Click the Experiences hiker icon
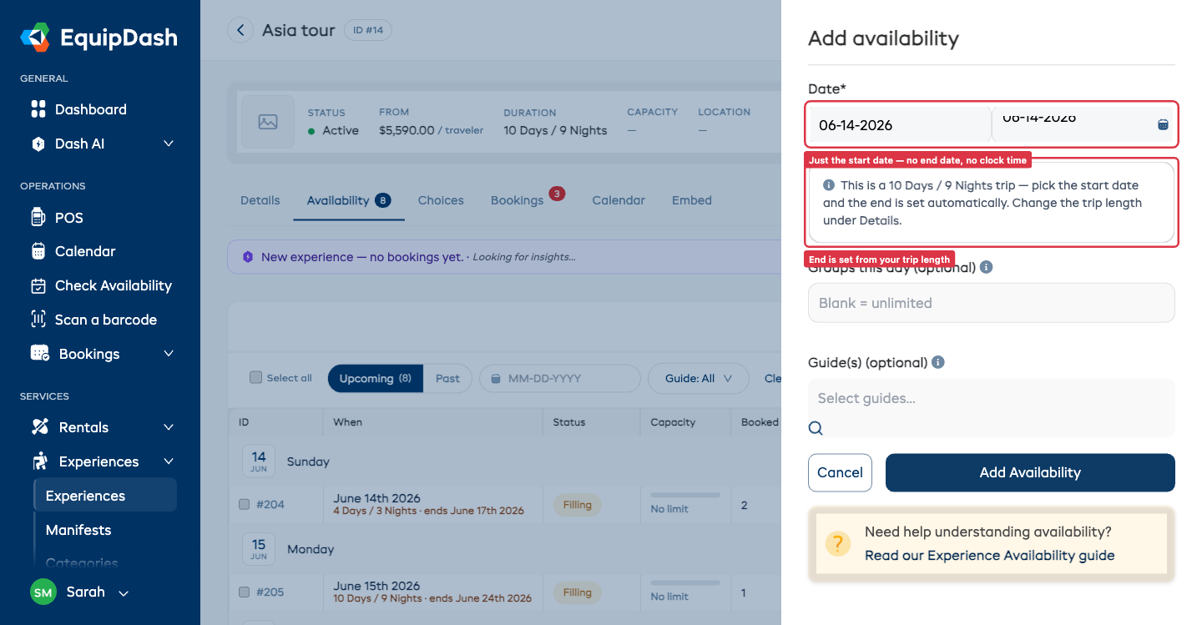Screen dimensions: 1202x625 [x=39, y=461]
